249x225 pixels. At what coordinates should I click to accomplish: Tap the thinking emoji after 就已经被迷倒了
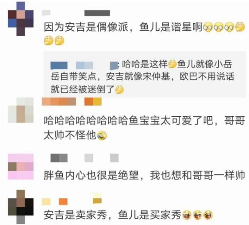[119, 89]
